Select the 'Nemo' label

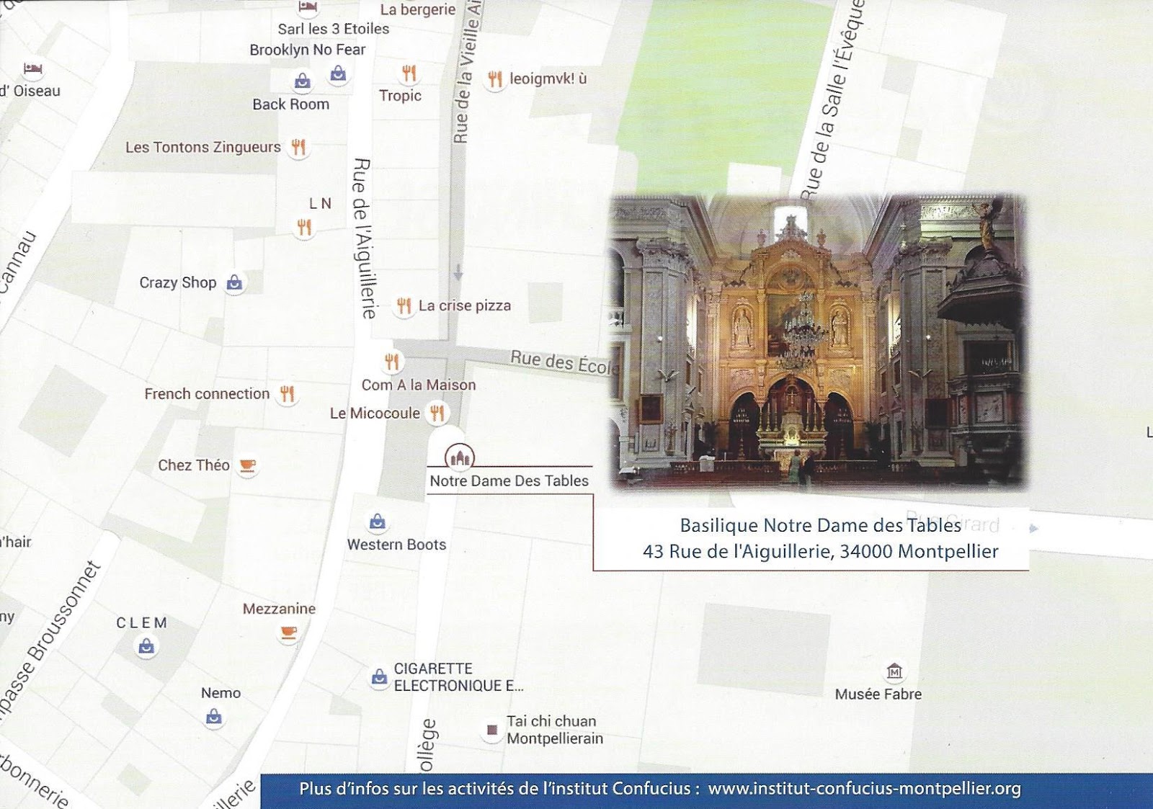click(221, 693)
